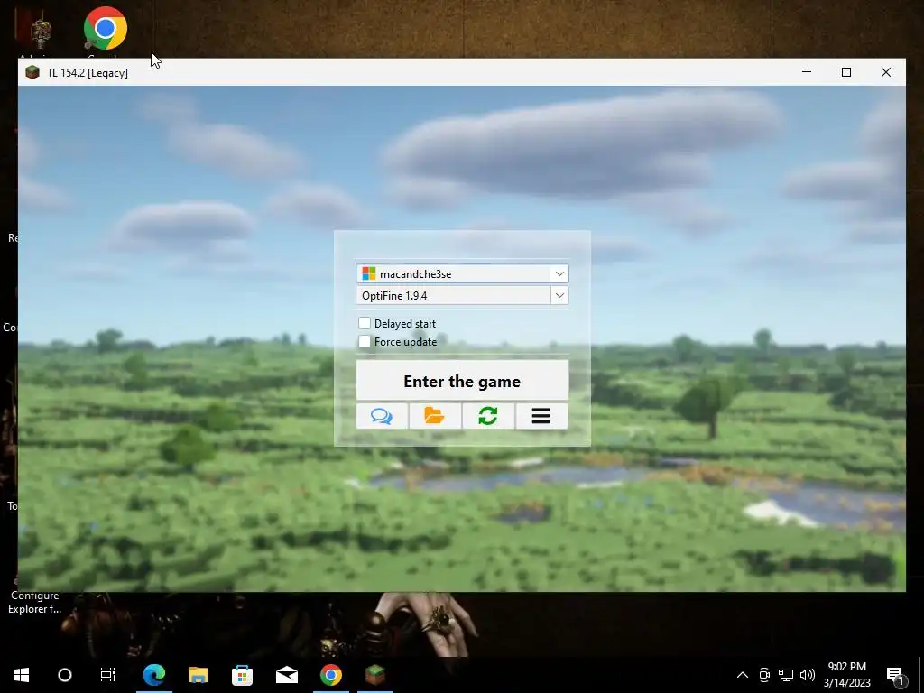Open File Explorer from the taskbar
This screenshot has width=924, height=693.
click(x=198, y=675)
